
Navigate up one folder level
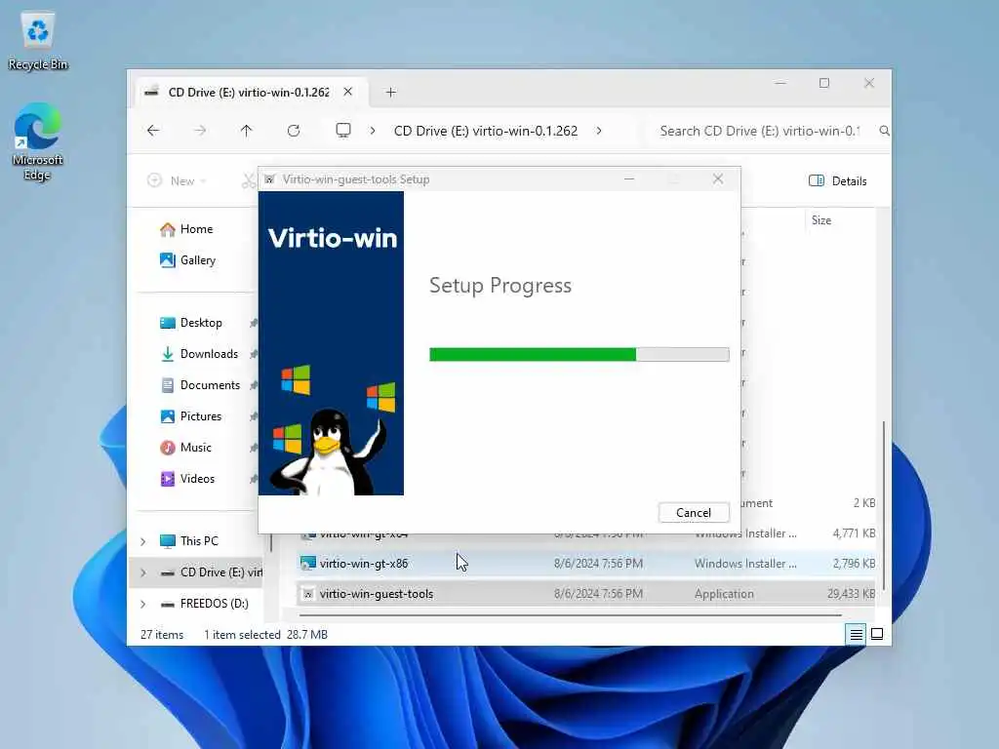pos(247,131)
